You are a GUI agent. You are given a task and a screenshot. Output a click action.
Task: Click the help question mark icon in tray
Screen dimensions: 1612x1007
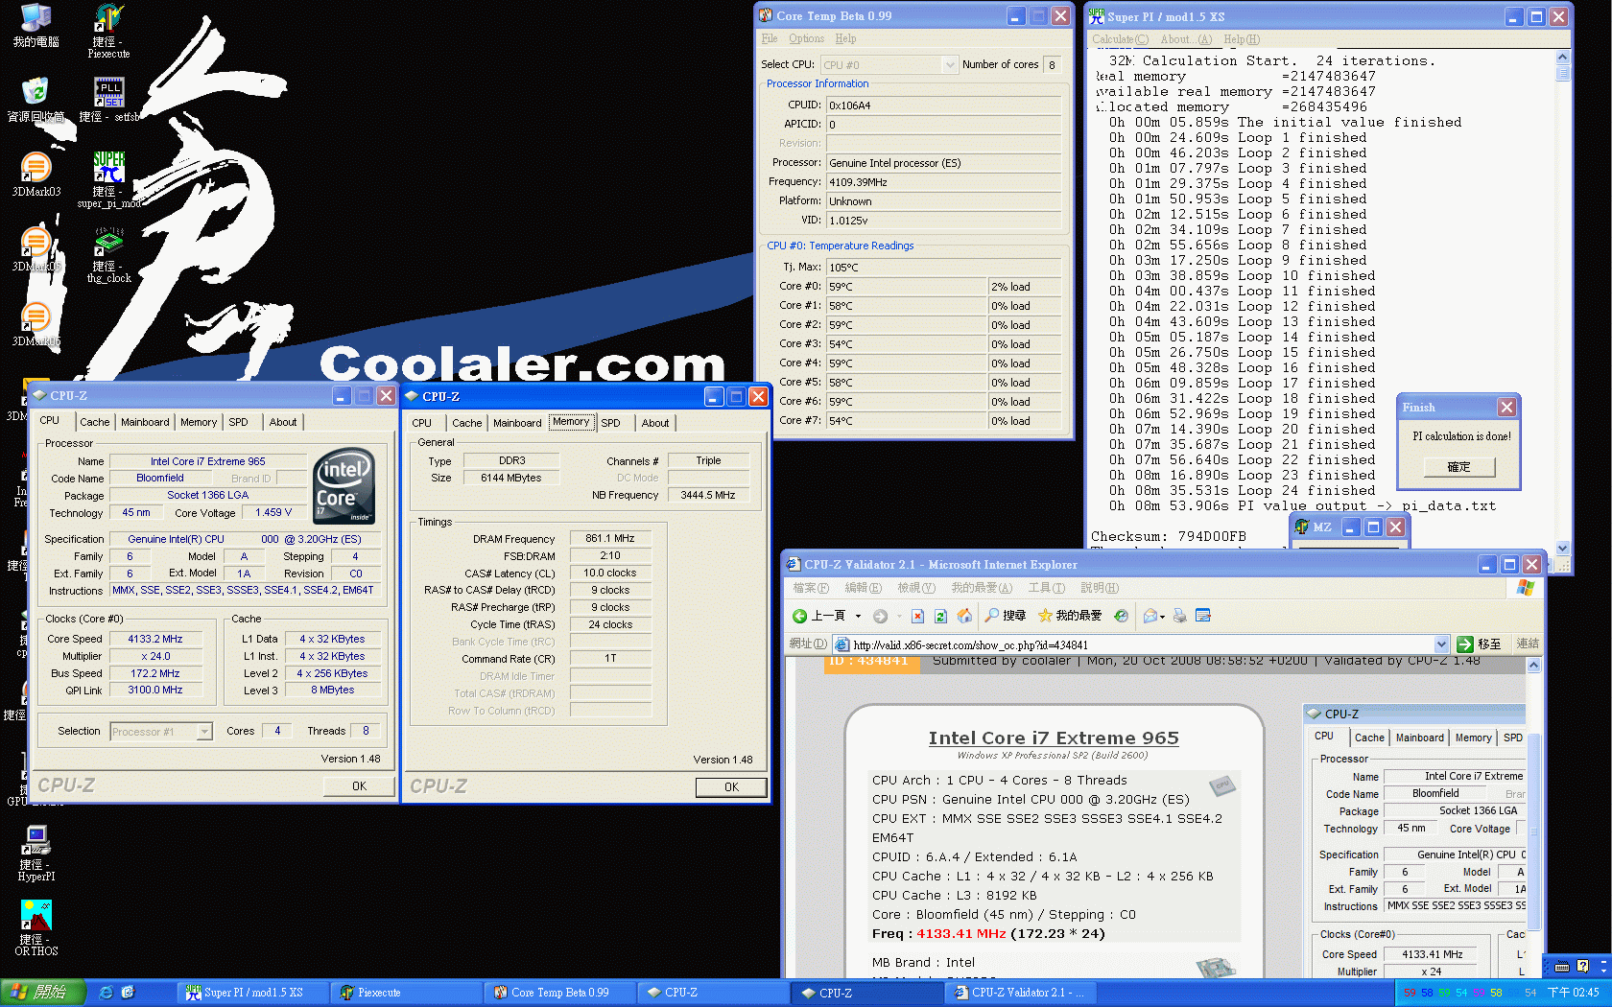click(1582, 966)
